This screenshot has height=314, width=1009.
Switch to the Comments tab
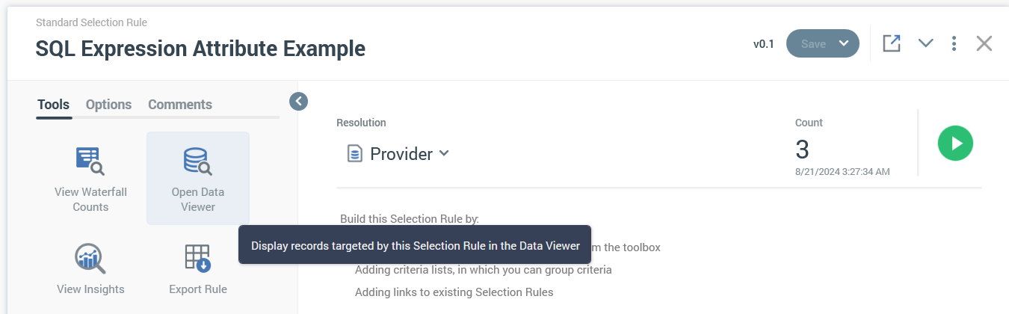(x=180, y=105)
